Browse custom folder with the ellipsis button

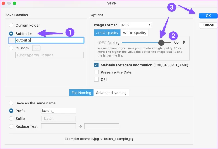[x=37, y=48]
